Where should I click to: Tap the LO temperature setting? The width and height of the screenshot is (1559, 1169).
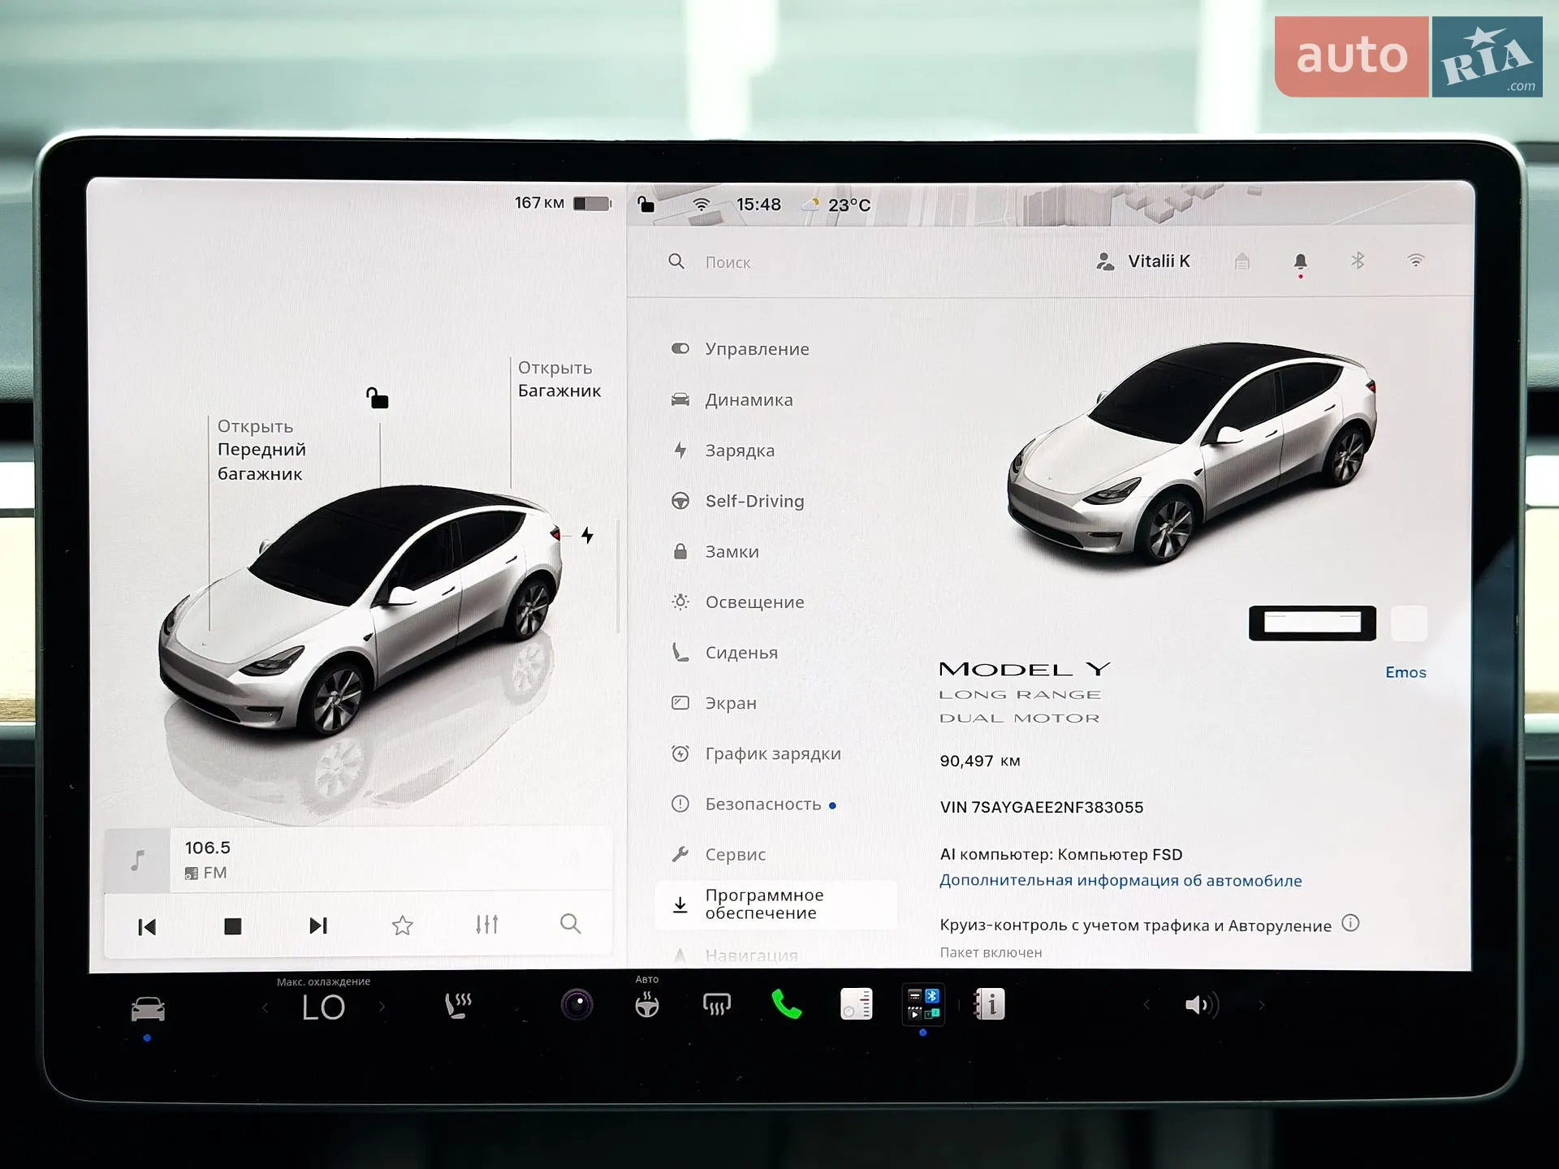pos(323,1007)
